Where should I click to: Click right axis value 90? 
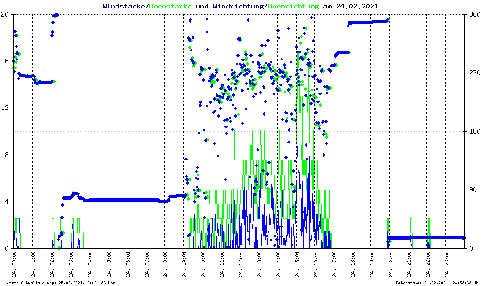(473, 190)
